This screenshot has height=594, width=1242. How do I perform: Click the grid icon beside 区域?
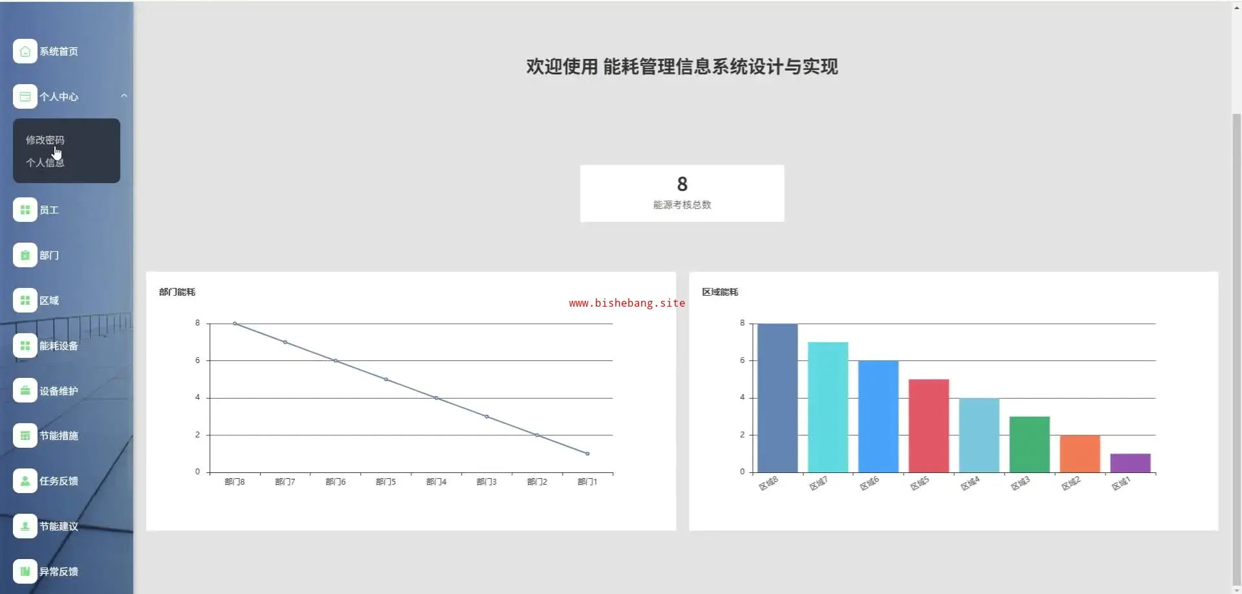click(25, 300)
